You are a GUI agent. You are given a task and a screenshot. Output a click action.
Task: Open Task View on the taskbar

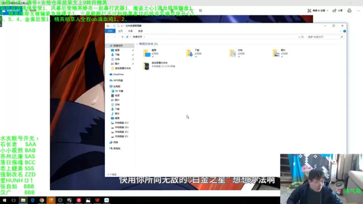click(14, 200)
